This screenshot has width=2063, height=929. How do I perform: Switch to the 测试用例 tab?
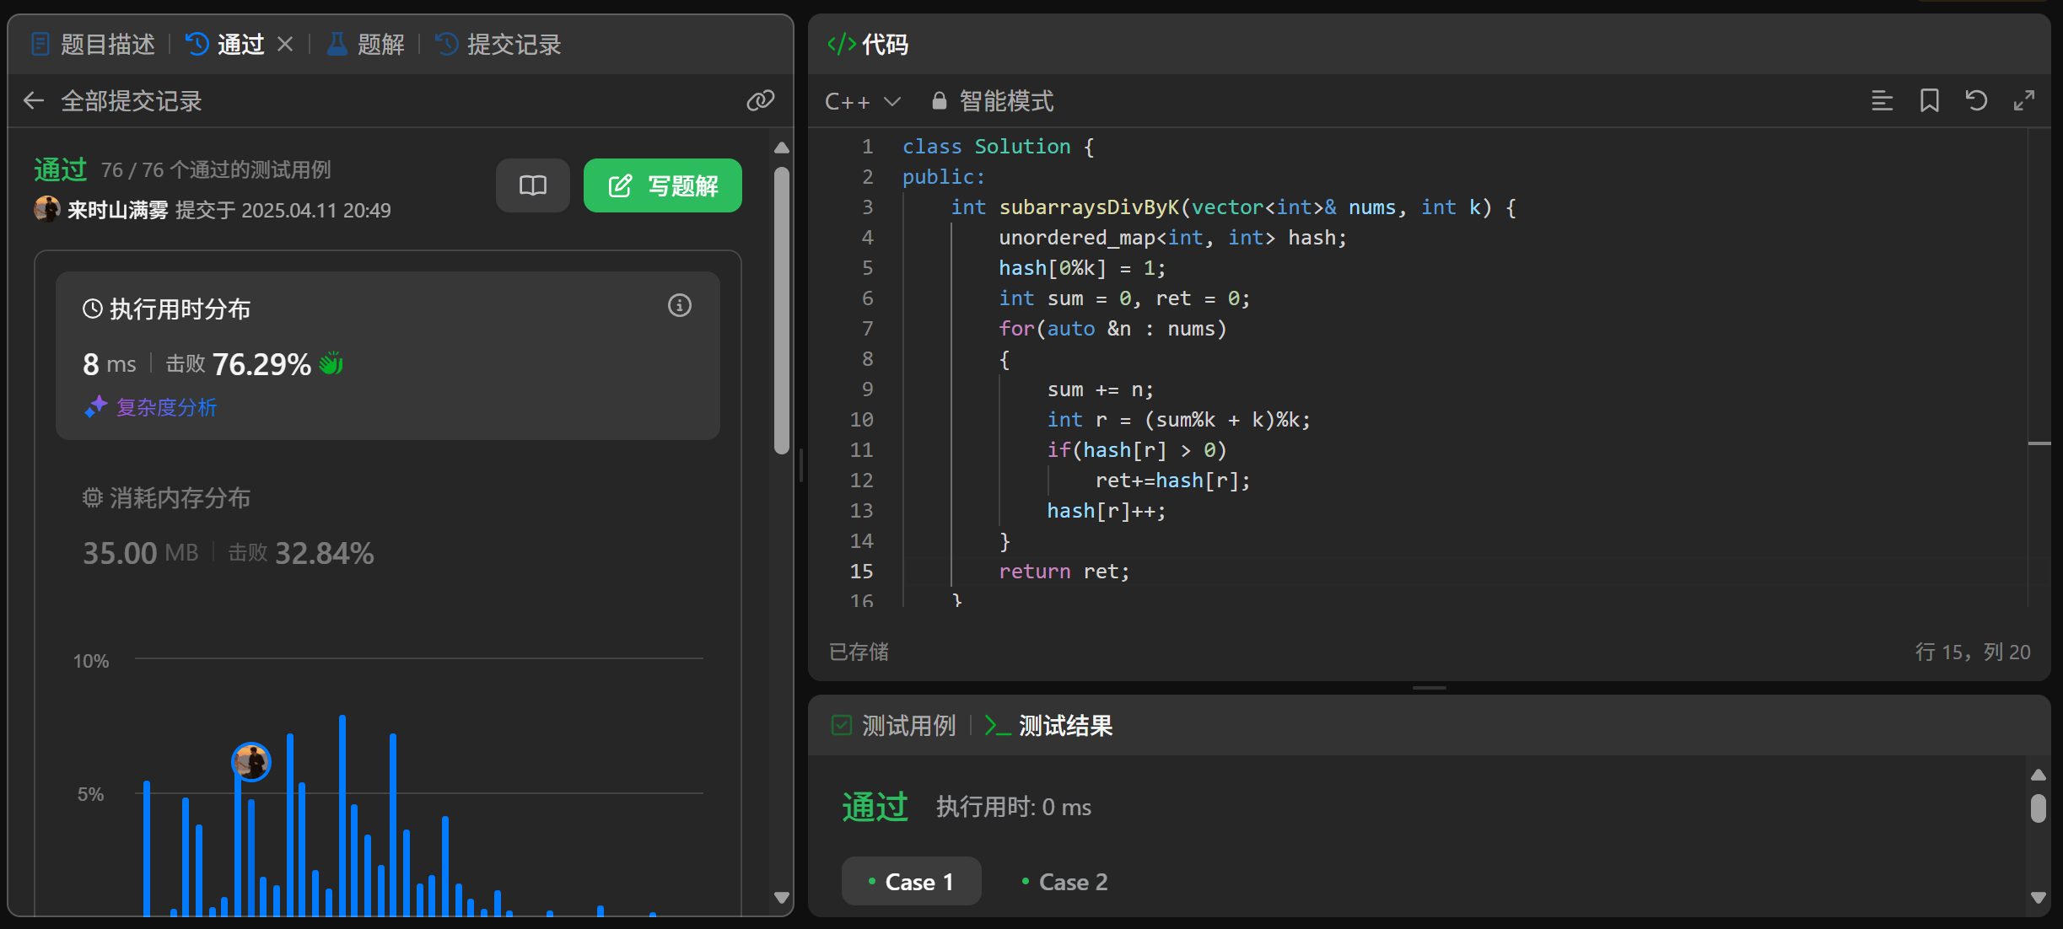[x=894, y=725]
